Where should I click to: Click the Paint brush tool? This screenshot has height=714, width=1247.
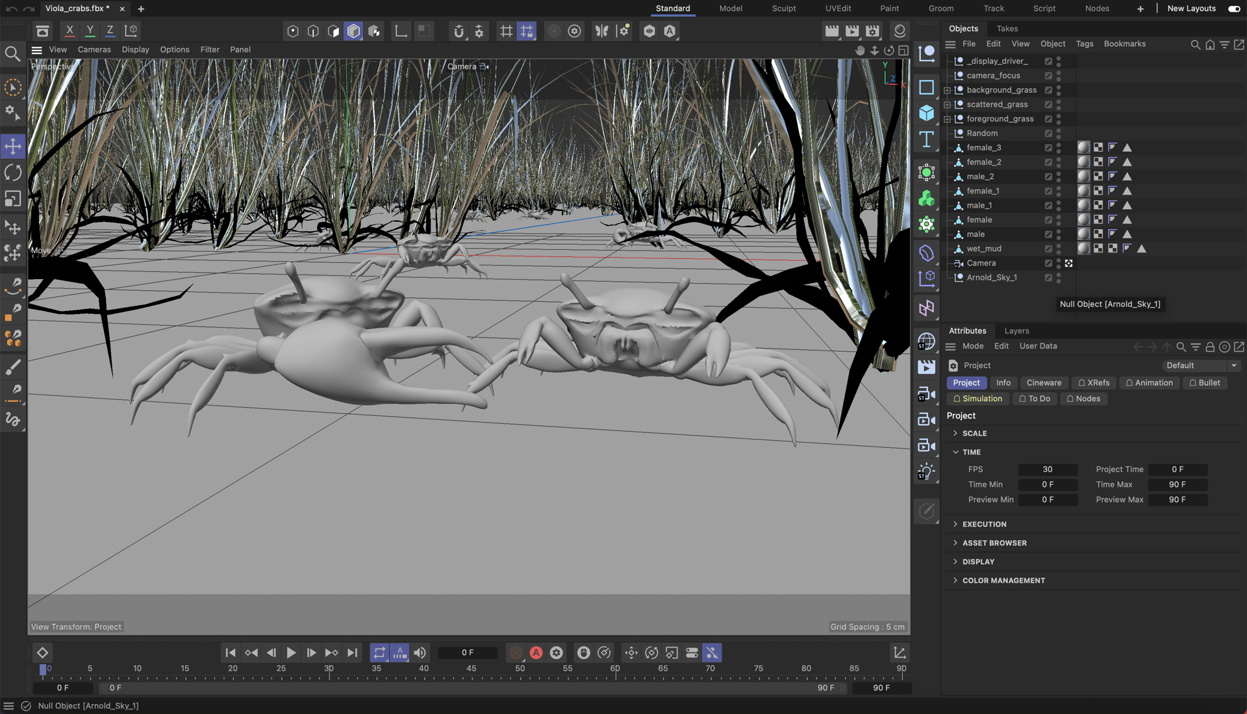pos(13,367)
